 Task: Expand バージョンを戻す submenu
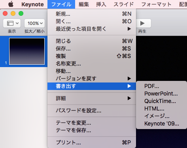pos(92,79)
